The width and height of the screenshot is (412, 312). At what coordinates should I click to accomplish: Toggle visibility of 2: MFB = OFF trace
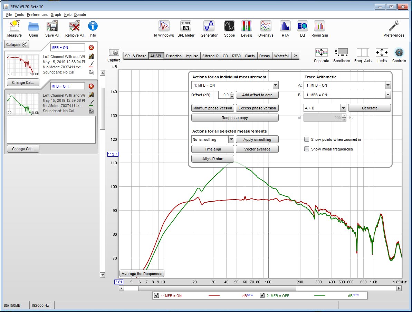[262, 295]
